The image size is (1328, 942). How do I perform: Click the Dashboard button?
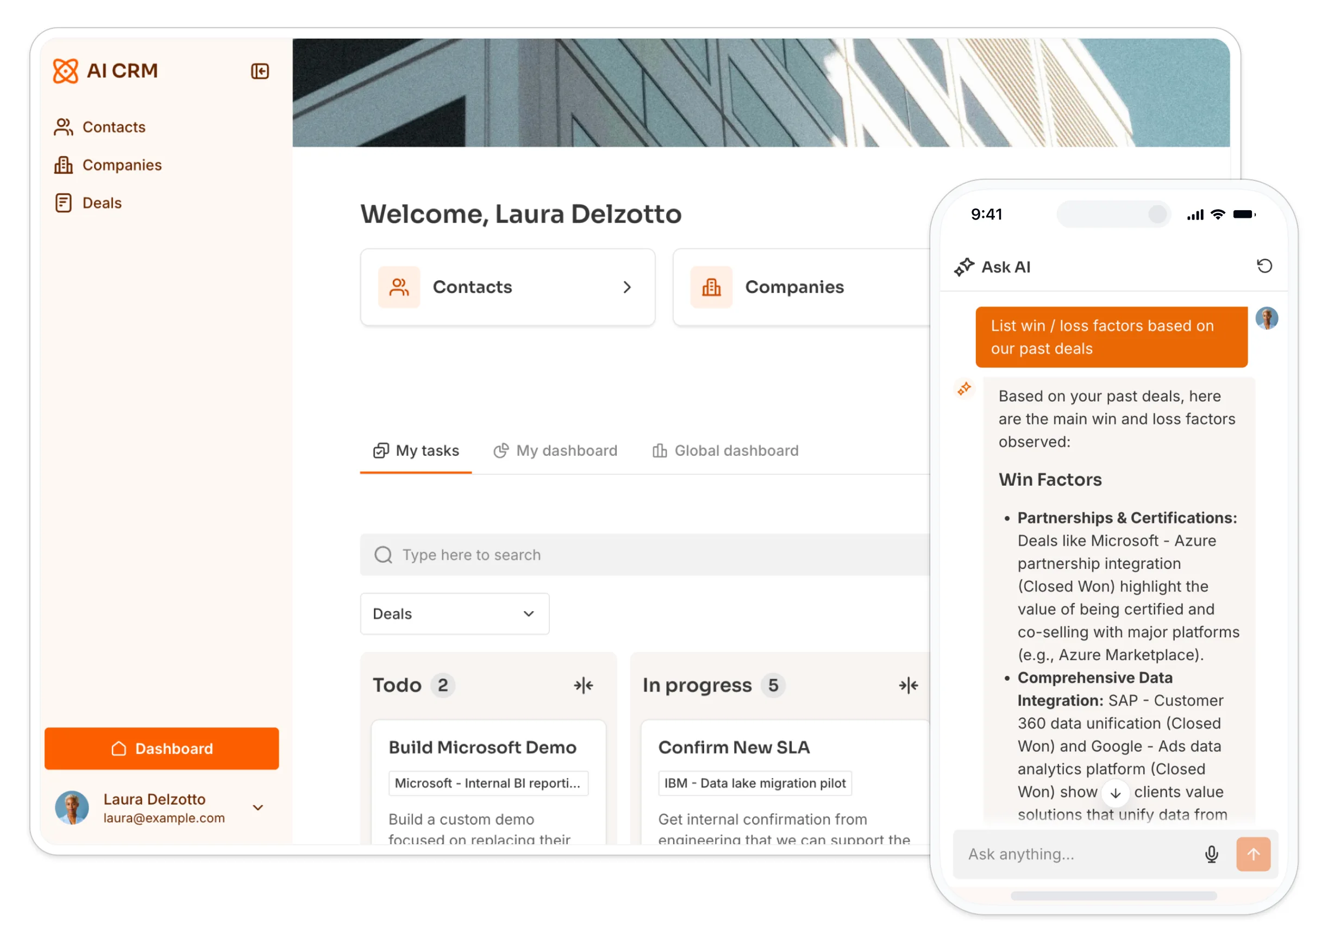click(x=162, y=748)
